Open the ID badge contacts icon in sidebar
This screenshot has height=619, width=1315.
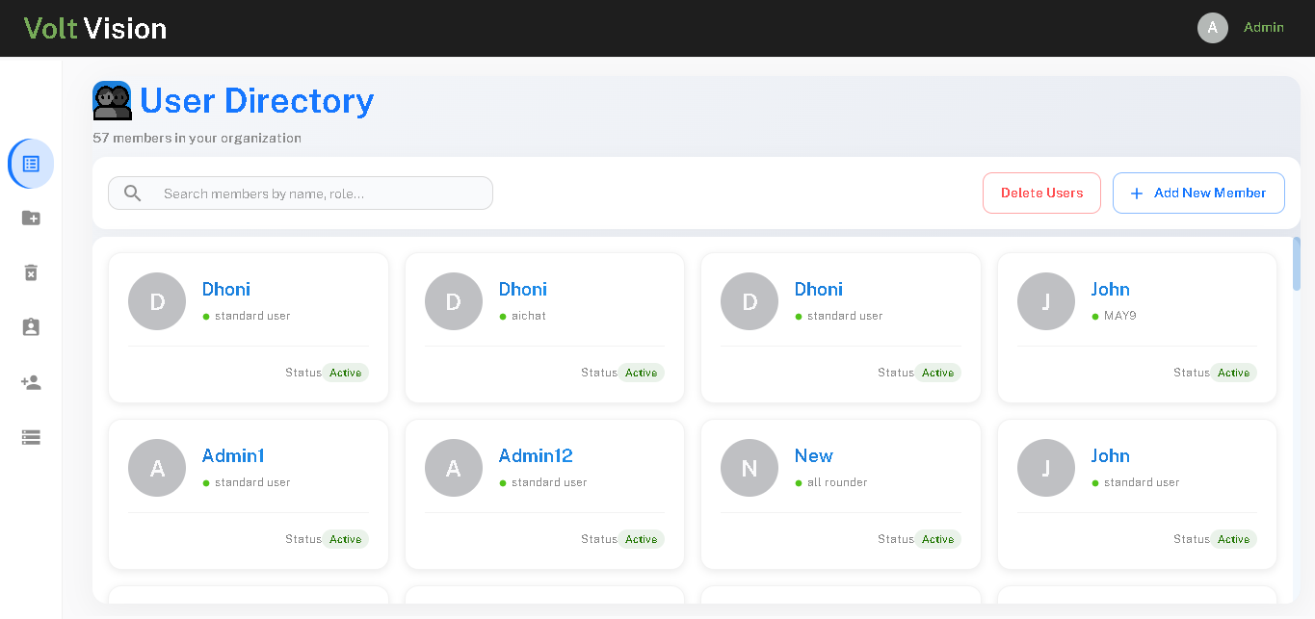(x=30, y=327)
